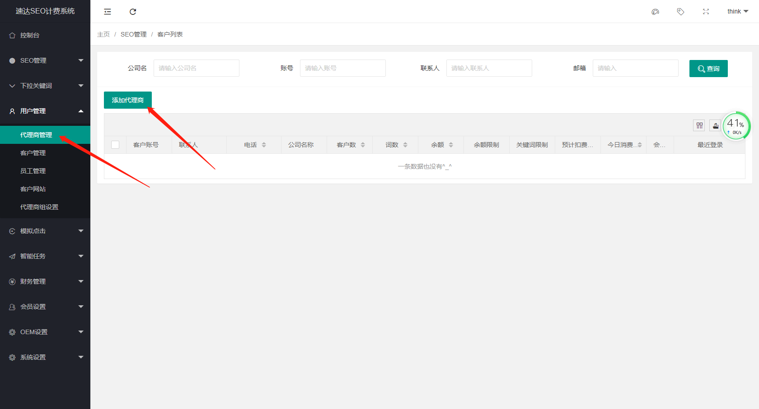The image size is (759, 409).
Task: Click the tag icon in header
Action: click(x=680, y=12)
